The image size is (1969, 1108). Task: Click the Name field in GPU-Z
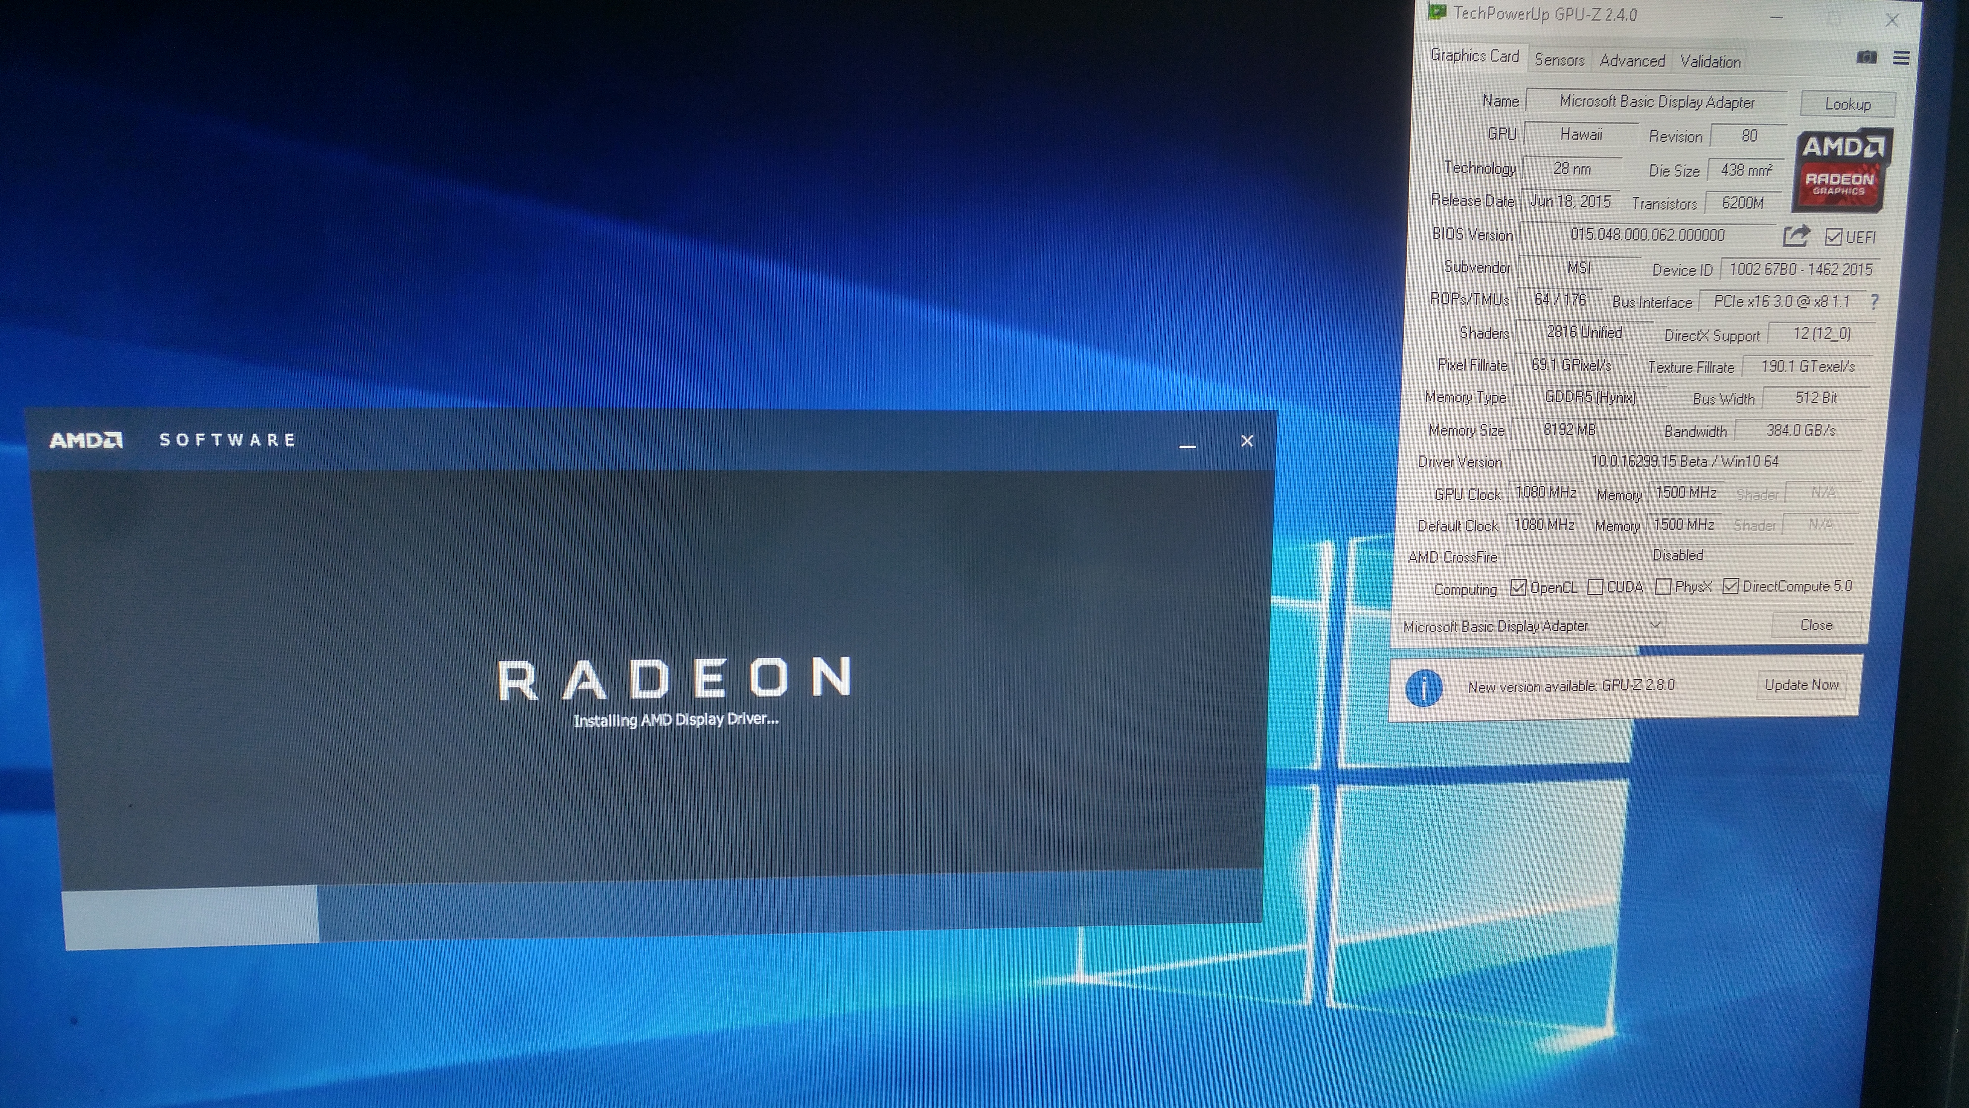pos(1657,102)
